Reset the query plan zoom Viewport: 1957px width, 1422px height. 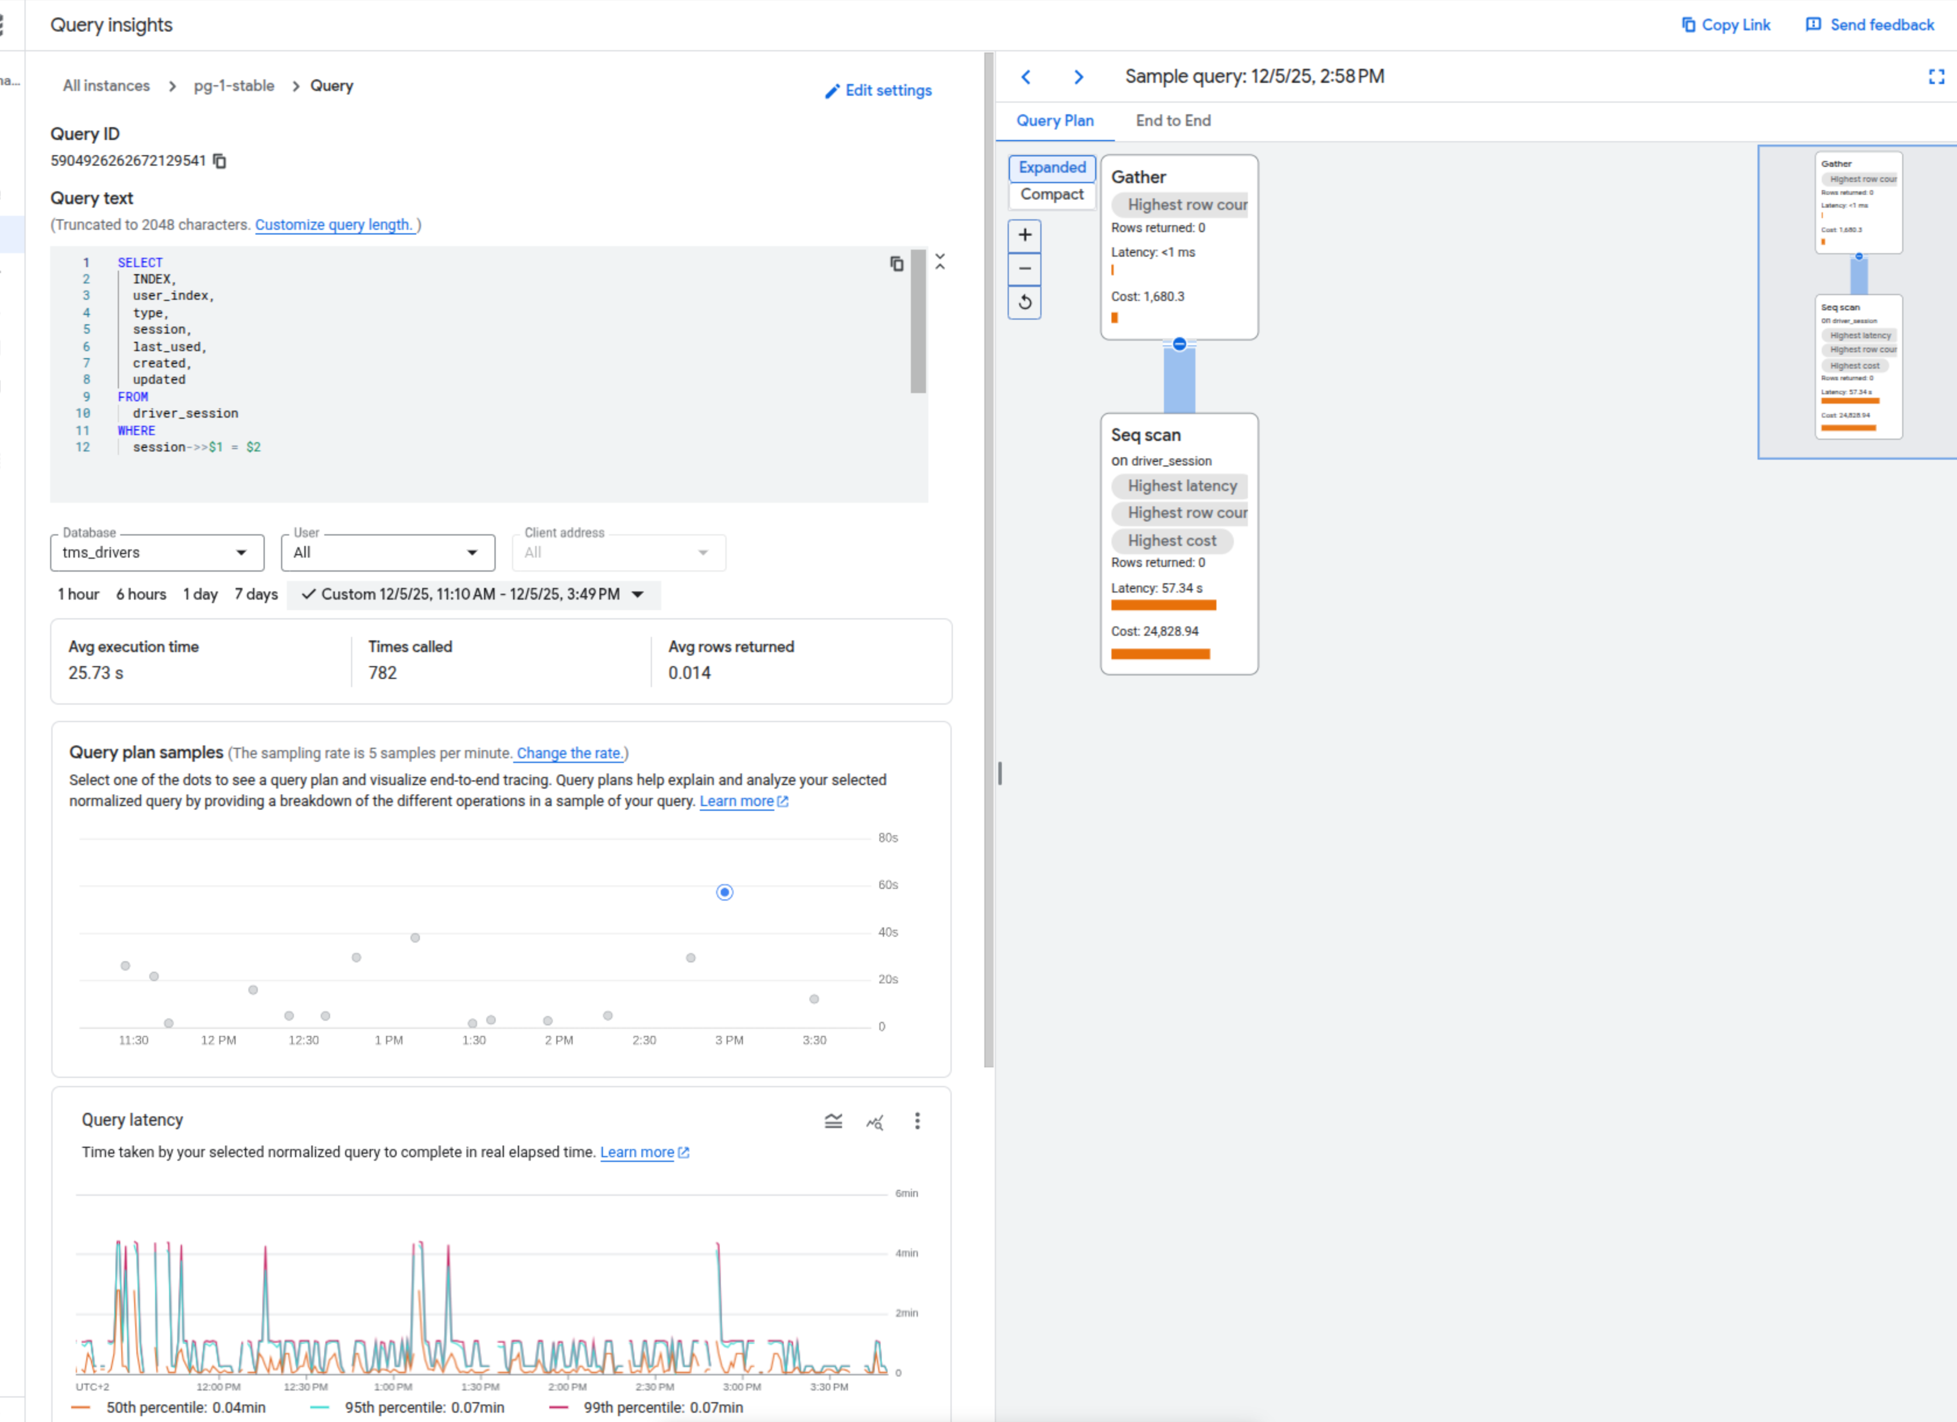(x=1025, y=303)
